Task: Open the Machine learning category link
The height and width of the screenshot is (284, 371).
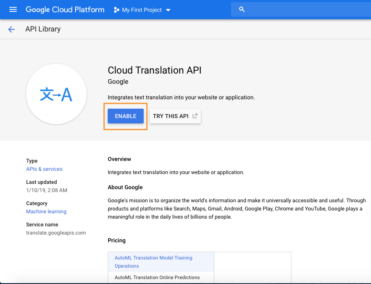Action: click(x=46, y=211)
